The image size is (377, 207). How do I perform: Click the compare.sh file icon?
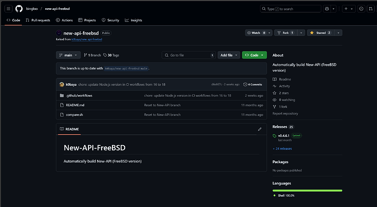pos(62,114)
